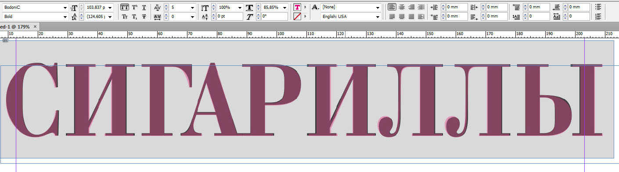619x172 pixels.
Task: Click the Font Size icon
Action: 74,7
